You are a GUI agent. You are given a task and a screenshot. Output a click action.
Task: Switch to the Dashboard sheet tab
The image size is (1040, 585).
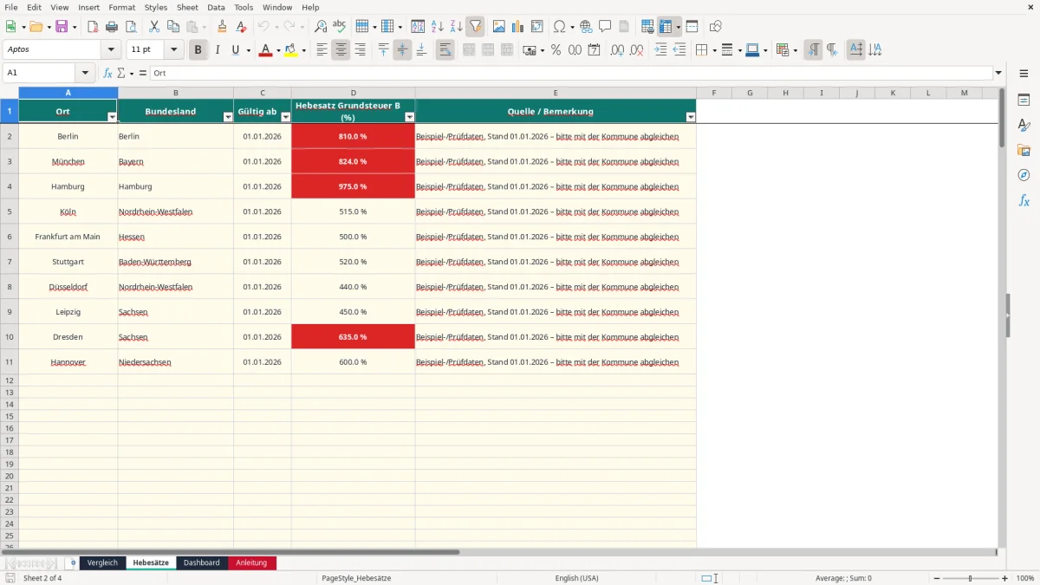(202, 562)
